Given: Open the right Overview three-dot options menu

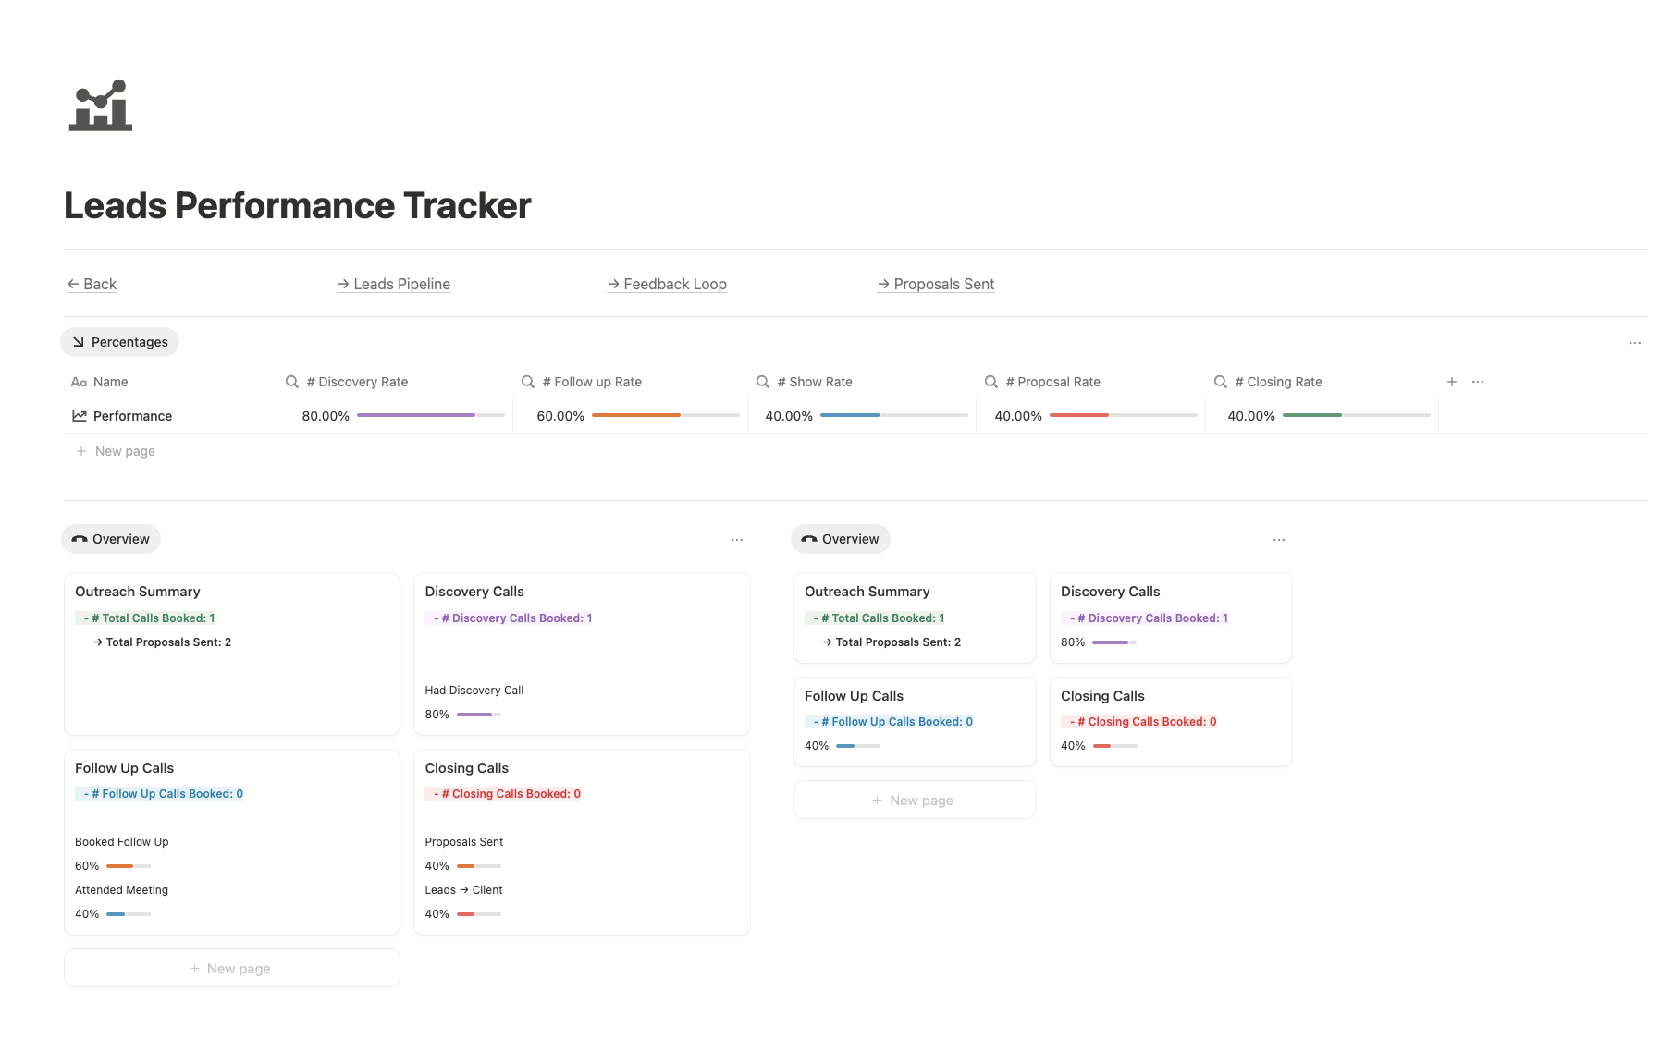Looking at the screenshot, I should [x=1278, y=540].
